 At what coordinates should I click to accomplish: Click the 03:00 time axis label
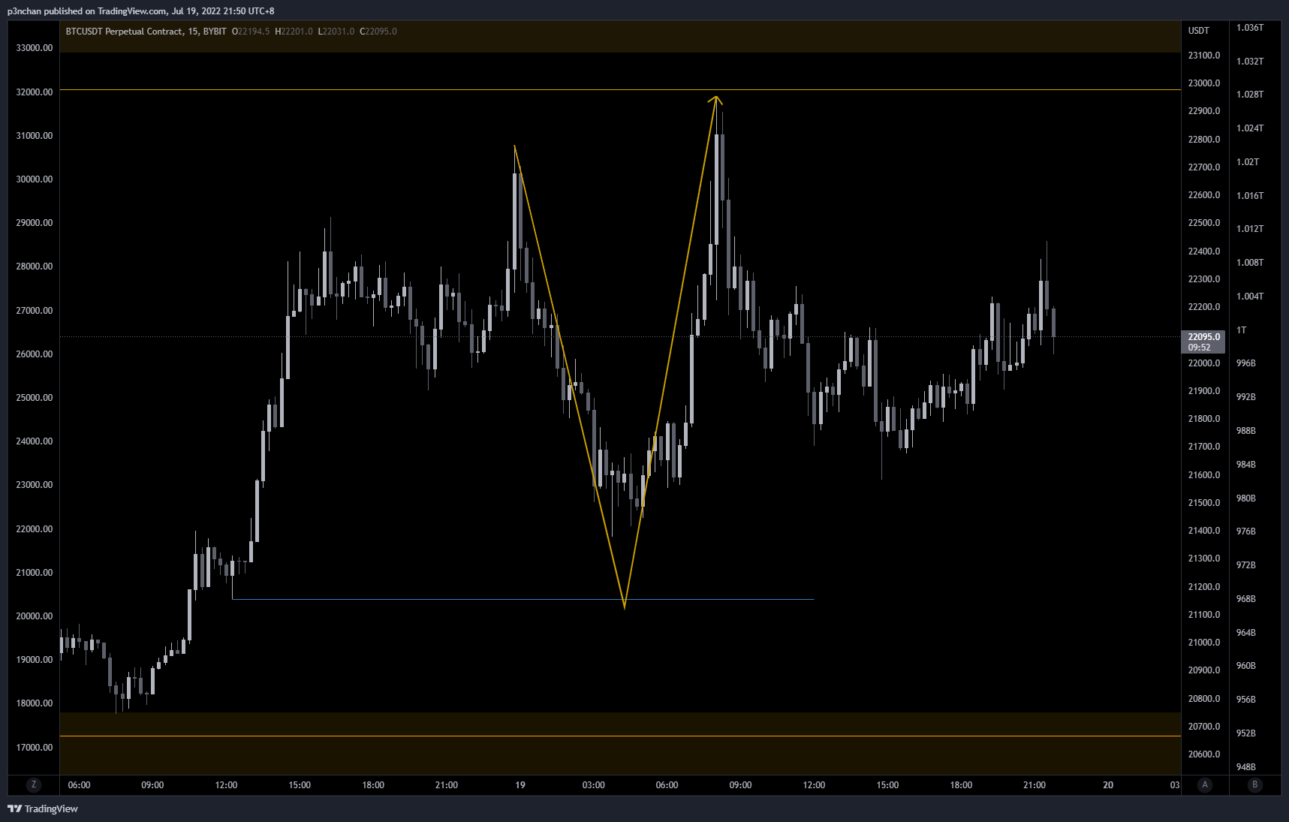coord(593,785)
